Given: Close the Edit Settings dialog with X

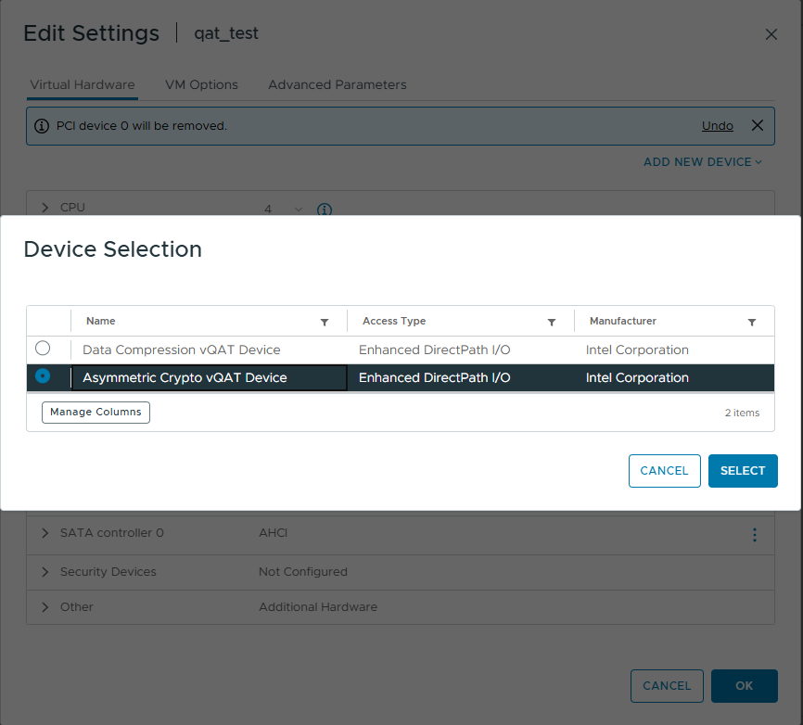Looking at the screenshot, I should click(771, 34).
